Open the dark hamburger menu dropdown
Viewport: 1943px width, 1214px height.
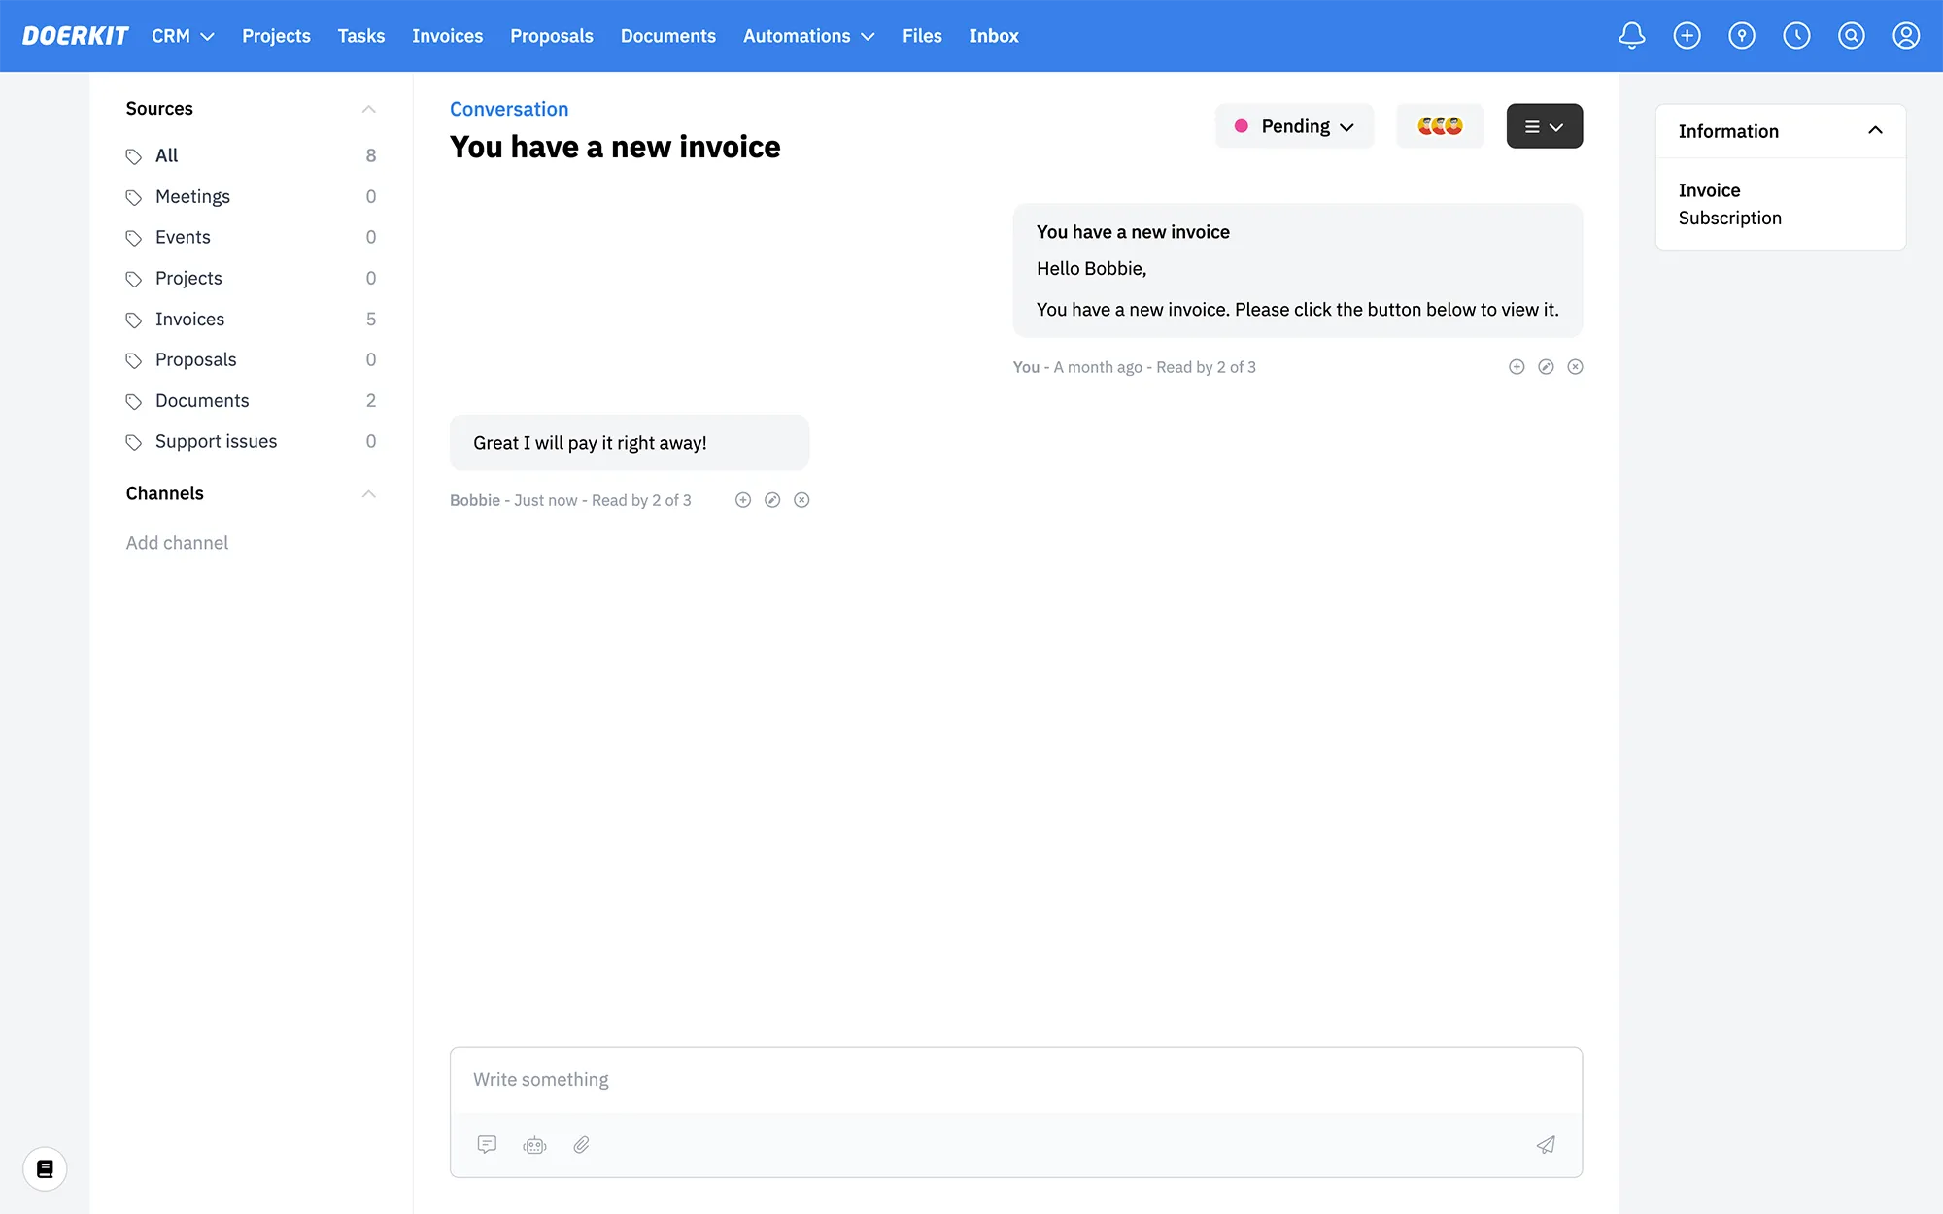coord(1544,126)
